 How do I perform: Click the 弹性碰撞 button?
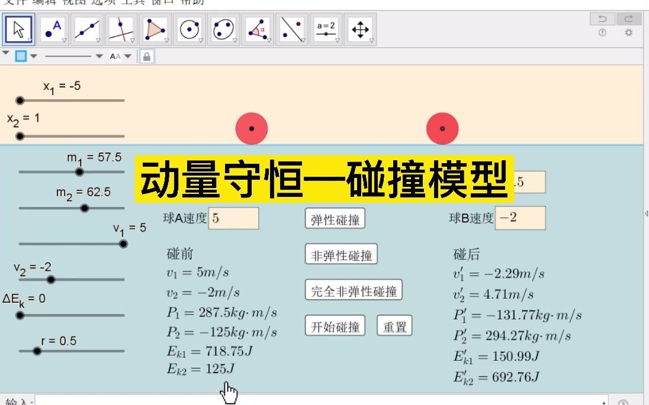coord(334,218)
